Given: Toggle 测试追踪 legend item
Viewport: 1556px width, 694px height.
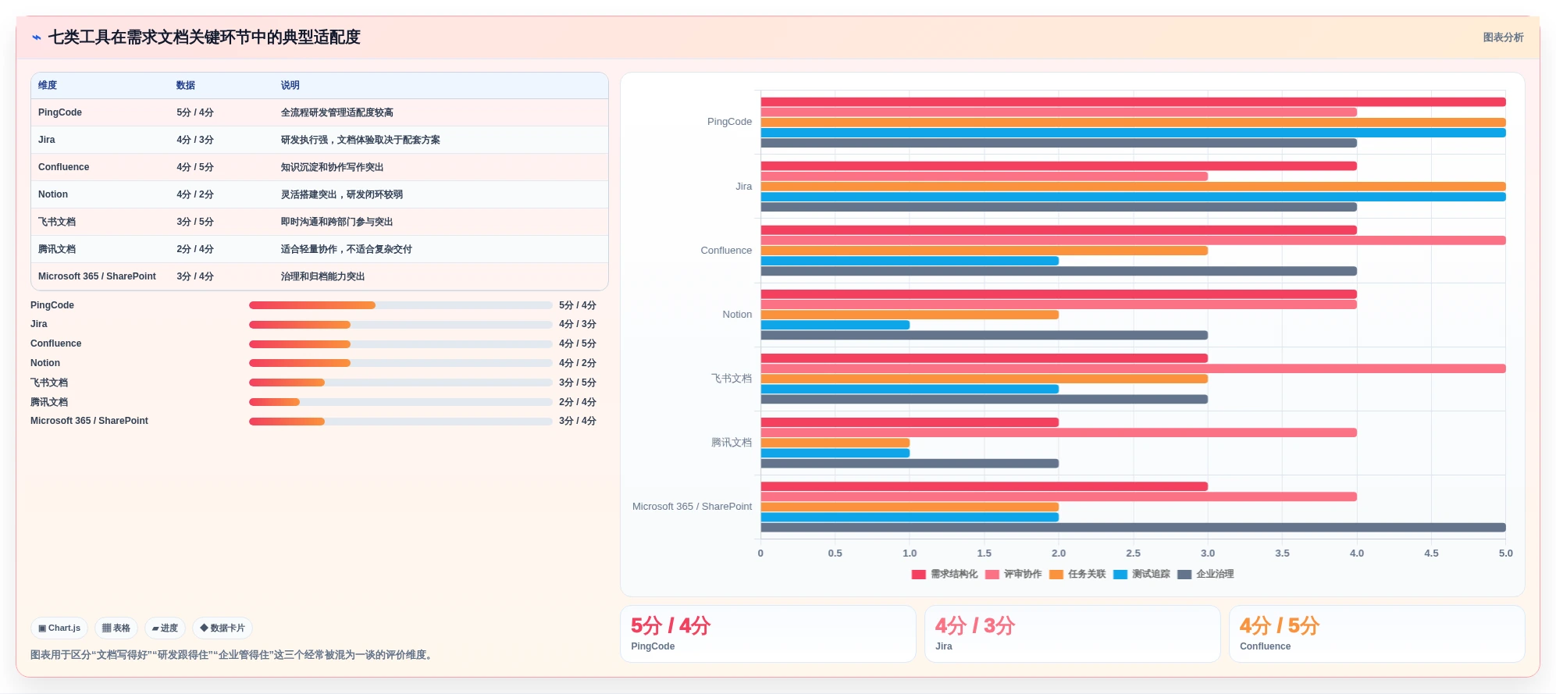Looking at the screenshot, I should point(1141,575).
